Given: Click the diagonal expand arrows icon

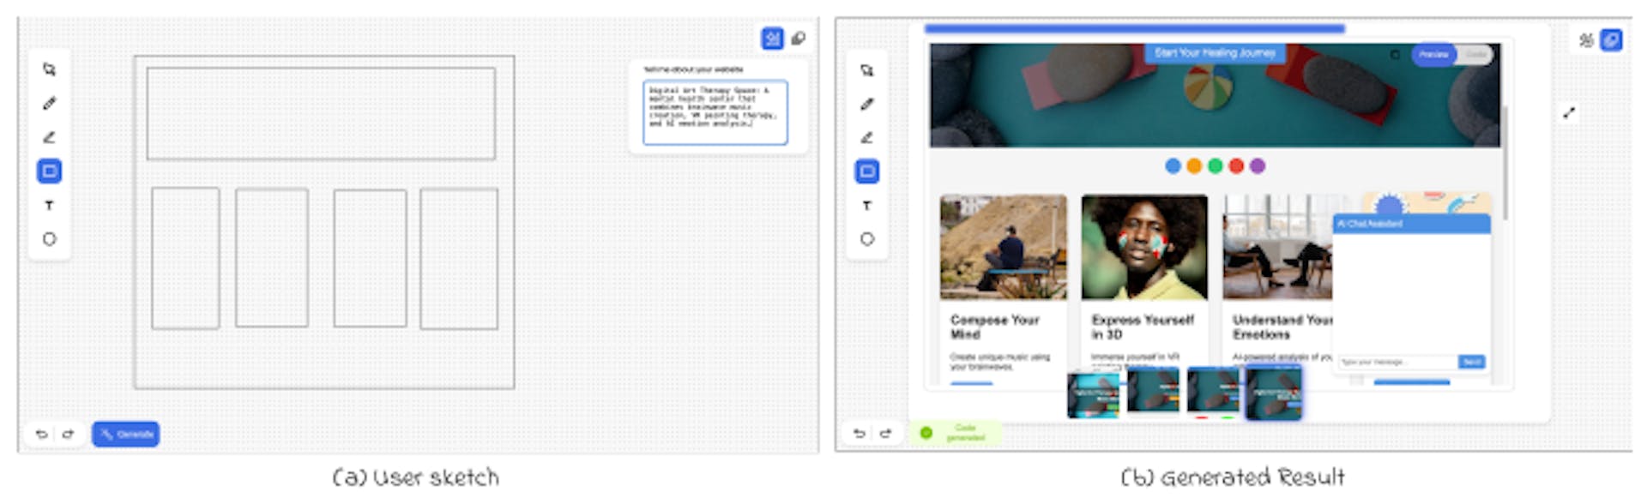Looking at the screenshot, I should tap(1569, 112).
